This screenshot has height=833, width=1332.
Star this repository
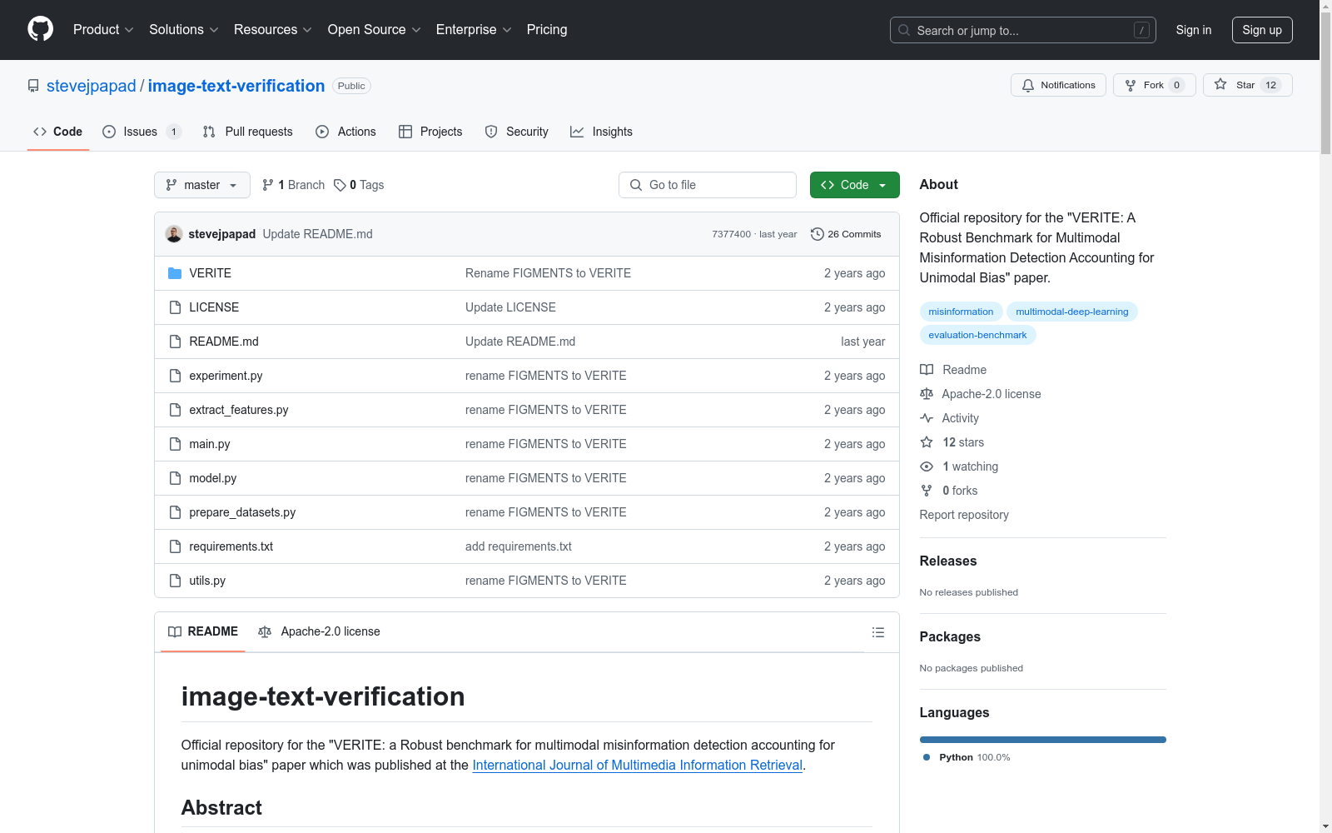(1247, 85)
